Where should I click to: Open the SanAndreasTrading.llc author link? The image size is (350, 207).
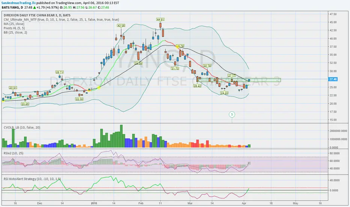tap(18, 3)
